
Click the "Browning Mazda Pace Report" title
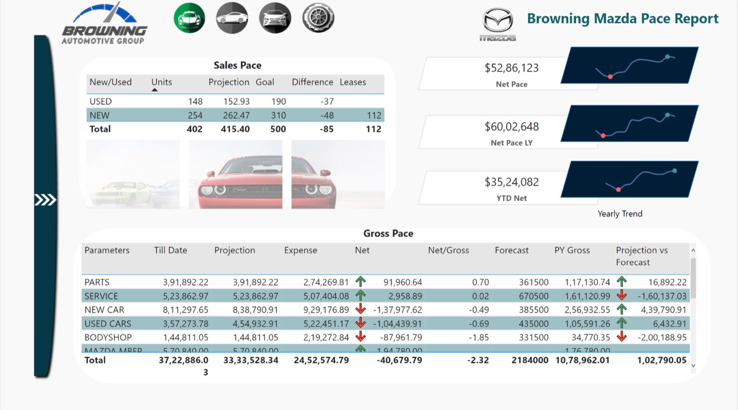(x=623, y=18)
